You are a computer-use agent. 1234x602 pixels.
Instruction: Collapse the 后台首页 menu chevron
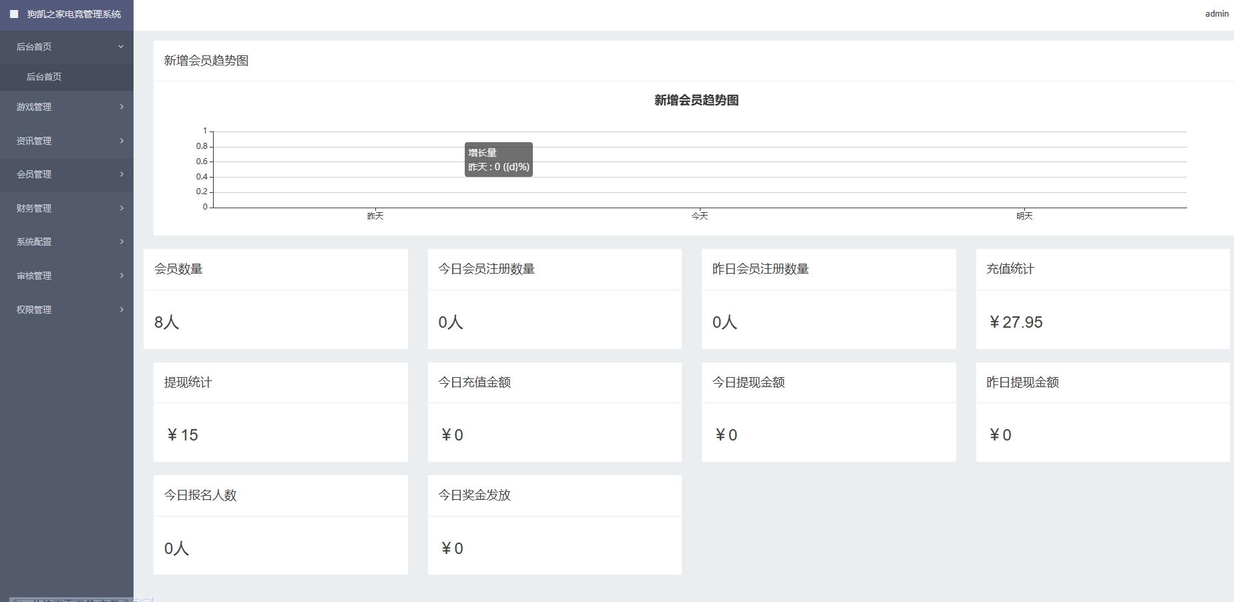click(121, 47)
